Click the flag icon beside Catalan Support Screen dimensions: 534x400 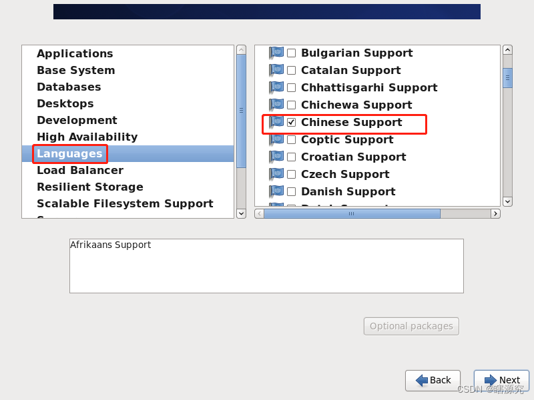click(276, 70)
